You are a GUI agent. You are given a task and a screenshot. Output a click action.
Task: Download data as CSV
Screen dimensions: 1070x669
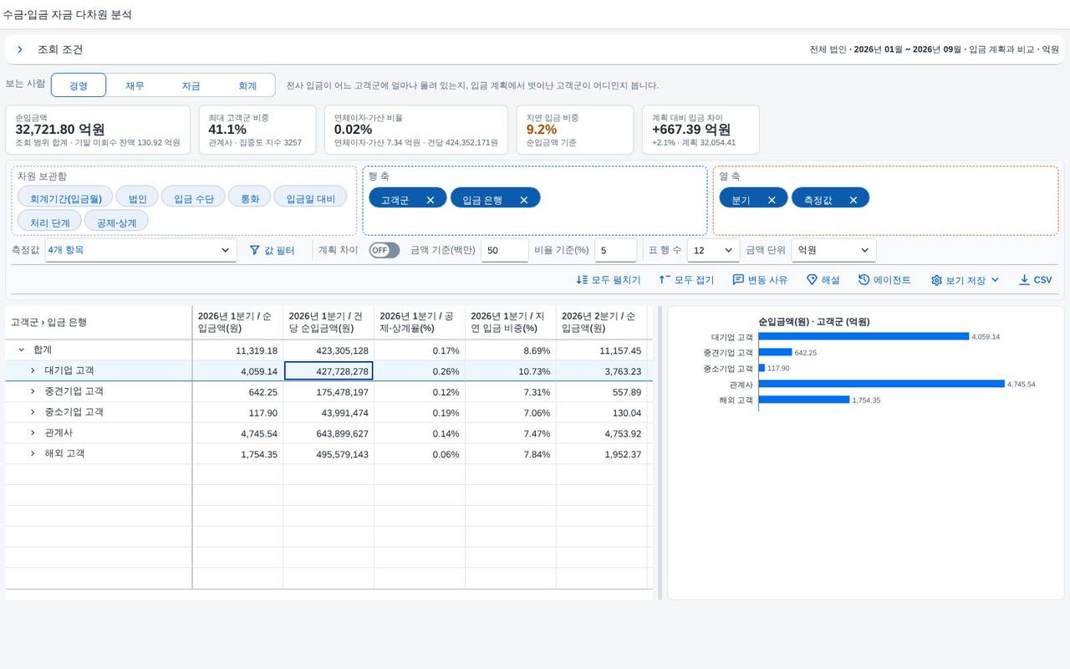pyautogui.click(x=1035, y=280)
